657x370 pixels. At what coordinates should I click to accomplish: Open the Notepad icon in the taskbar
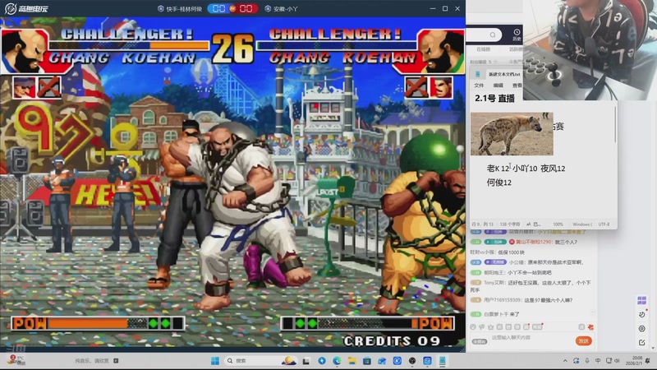[443, 361]
